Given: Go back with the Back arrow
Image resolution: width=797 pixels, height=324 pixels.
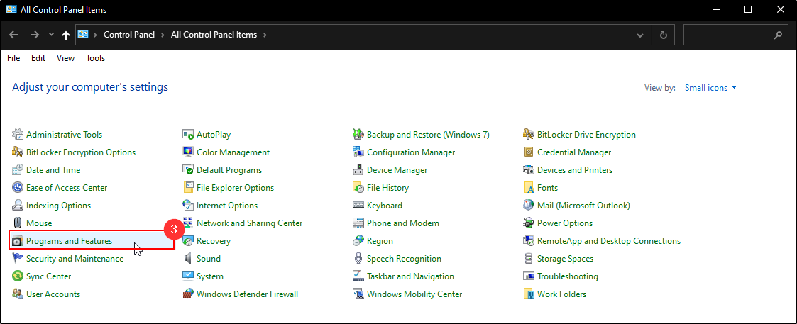Looking at the screenshot, I should [13, 35].
